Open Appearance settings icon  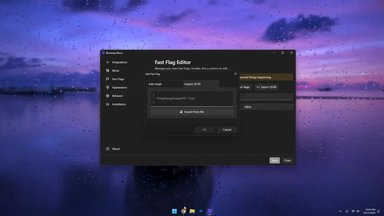pos(108,87)
